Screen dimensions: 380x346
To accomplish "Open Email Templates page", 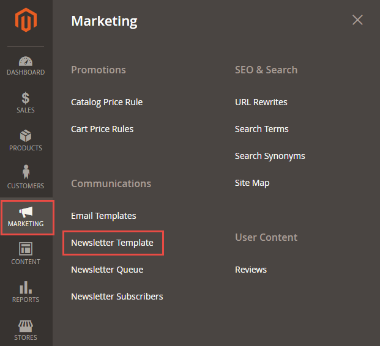I will click(x=103, y=216).
